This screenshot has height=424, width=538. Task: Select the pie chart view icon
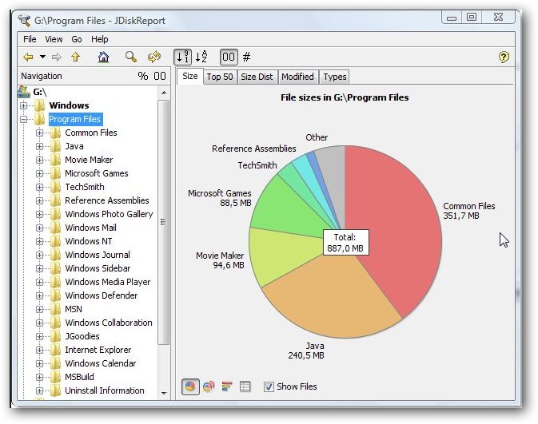click(190, 387)
